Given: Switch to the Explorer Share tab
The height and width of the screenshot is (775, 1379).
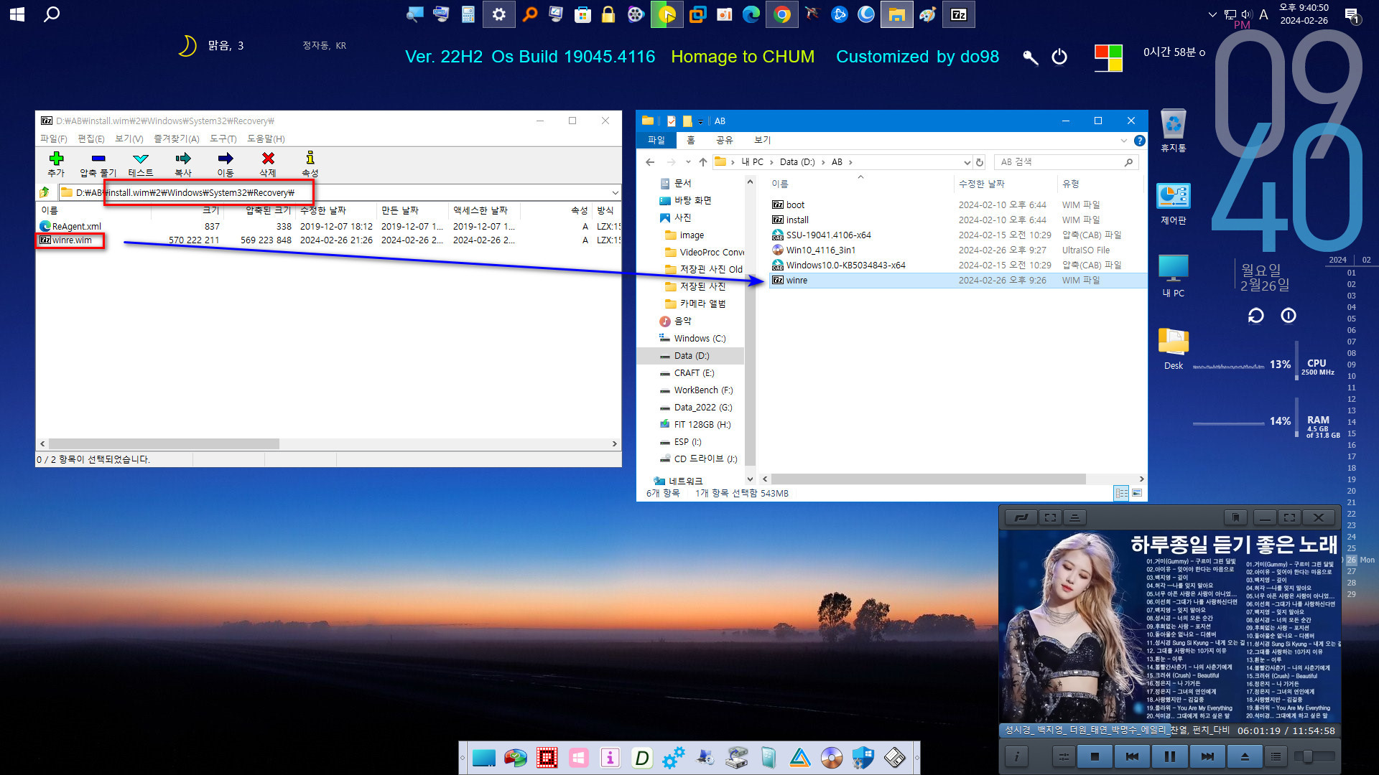Looking at the screenshot, I should tap(725, 140).
